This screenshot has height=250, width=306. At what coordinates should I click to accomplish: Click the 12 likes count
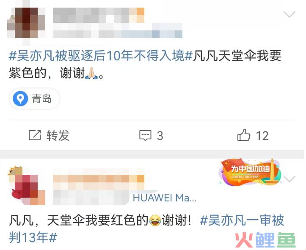pos(262,136)
